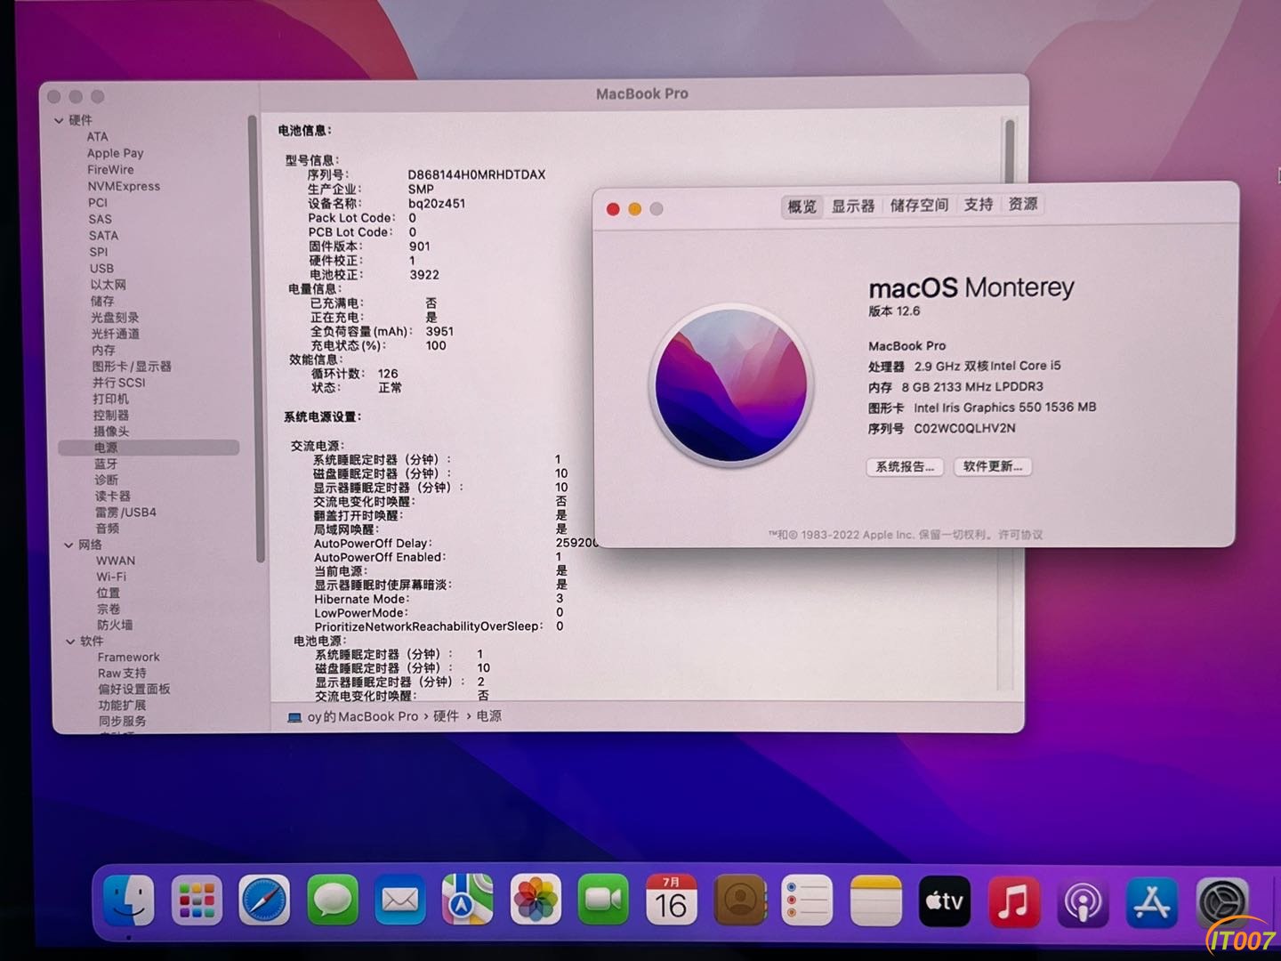Screen dimensions: 1281x961
Task: Open Apple TV from the dock
Action: (x=944, y=901)
